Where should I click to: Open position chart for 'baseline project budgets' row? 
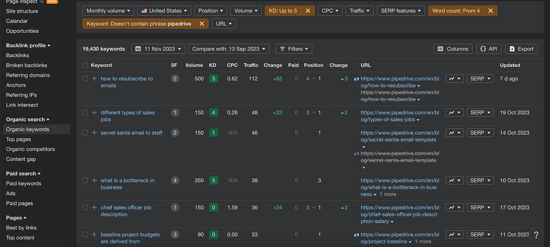(455, 235)
